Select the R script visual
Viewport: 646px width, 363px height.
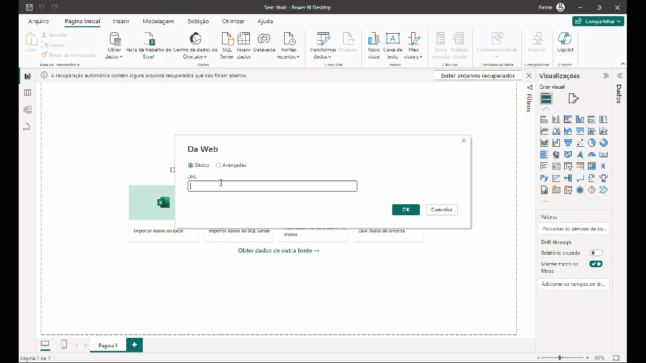pyautogui.click(x=604, y=166)
